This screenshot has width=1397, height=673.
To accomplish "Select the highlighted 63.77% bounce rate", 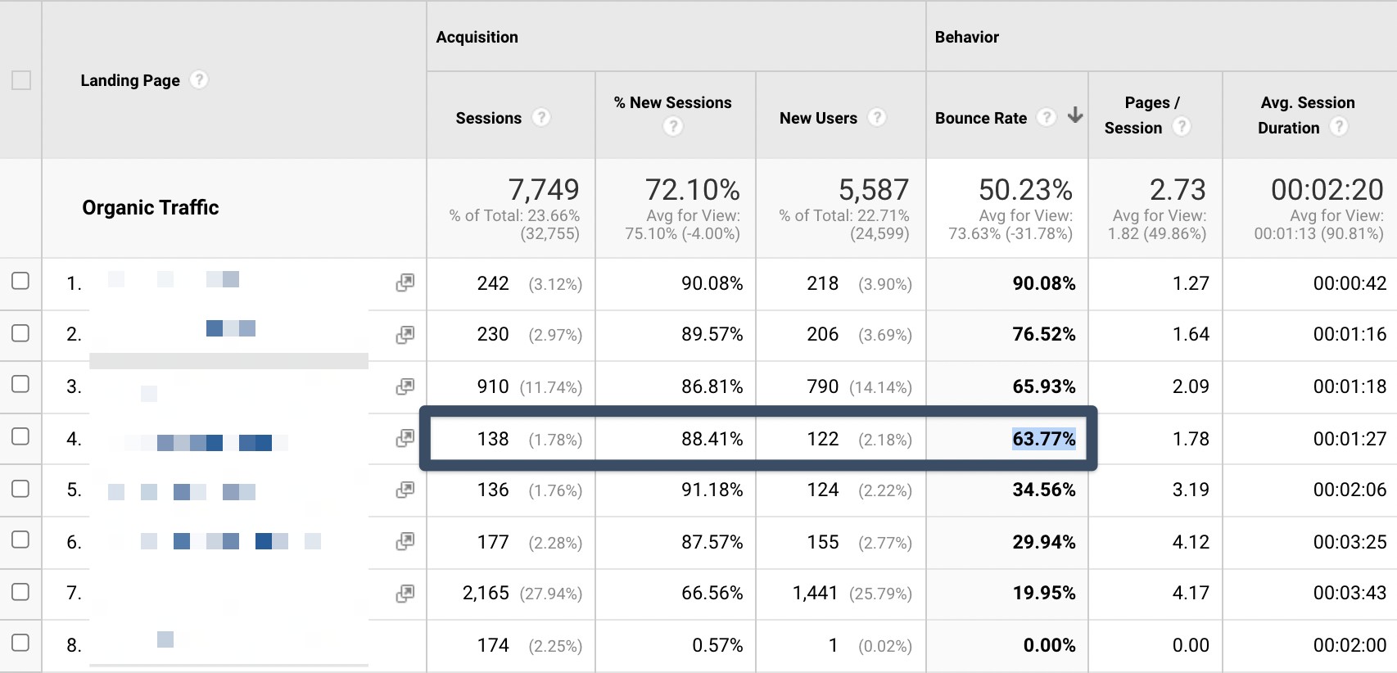I will pos(1044,439).
